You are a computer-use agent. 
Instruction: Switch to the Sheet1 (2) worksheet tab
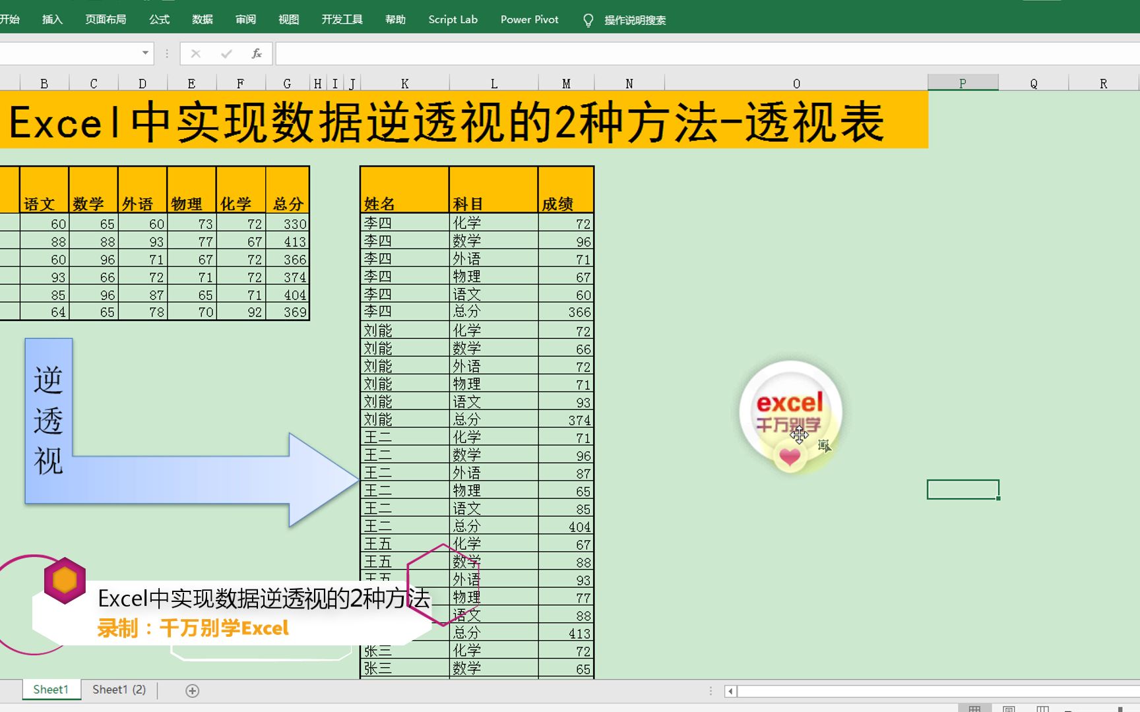click(119, 690)
